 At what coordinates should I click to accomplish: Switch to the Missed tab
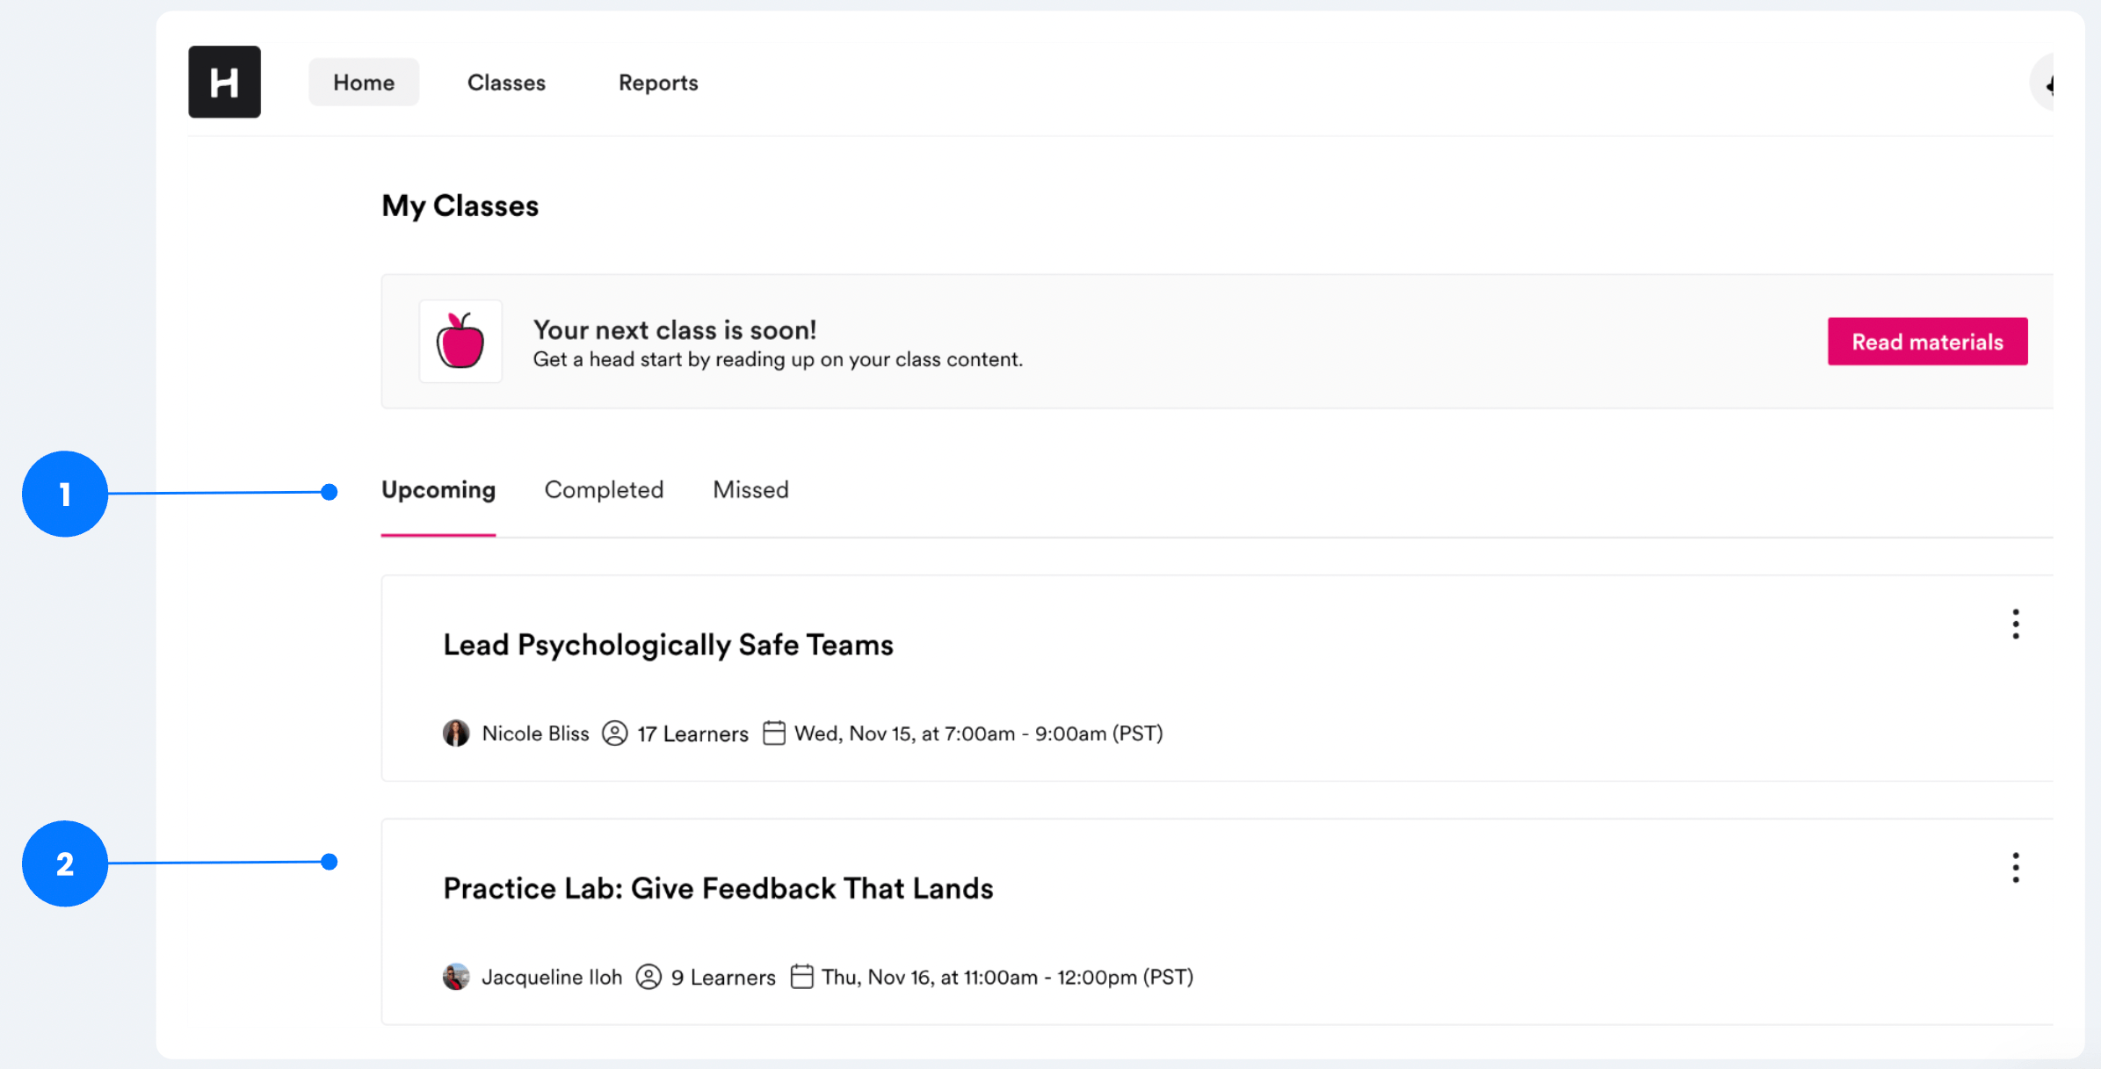750,490
